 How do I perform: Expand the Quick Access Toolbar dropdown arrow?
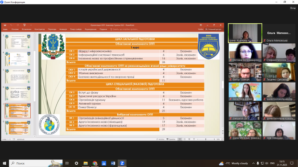[x=31, y=25]
